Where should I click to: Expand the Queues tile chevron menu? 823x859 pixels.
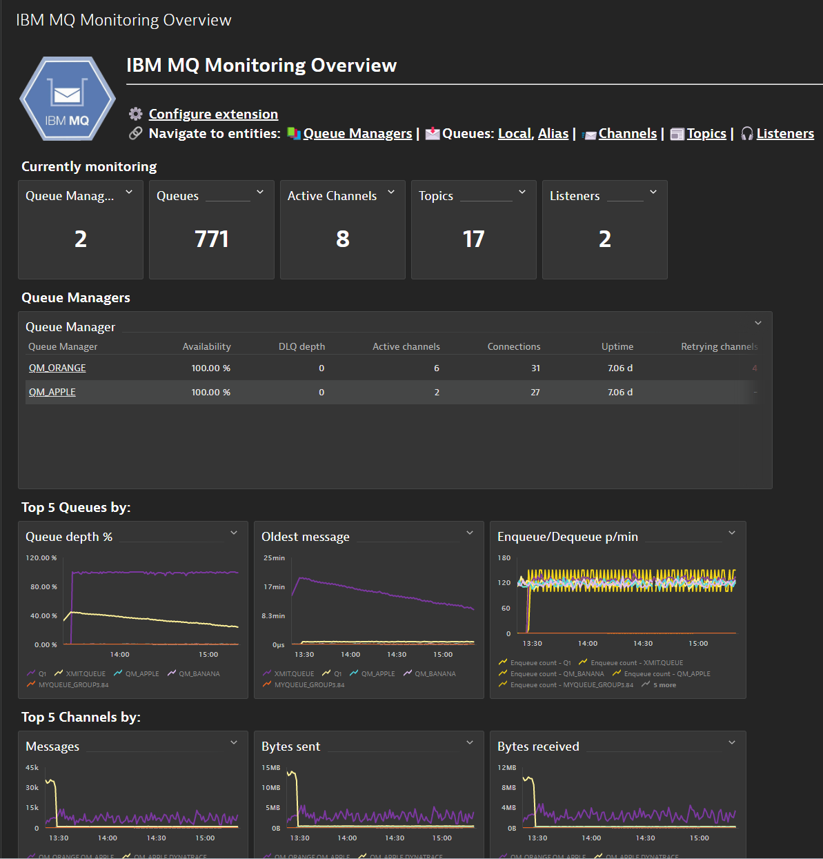click(260, 192)
